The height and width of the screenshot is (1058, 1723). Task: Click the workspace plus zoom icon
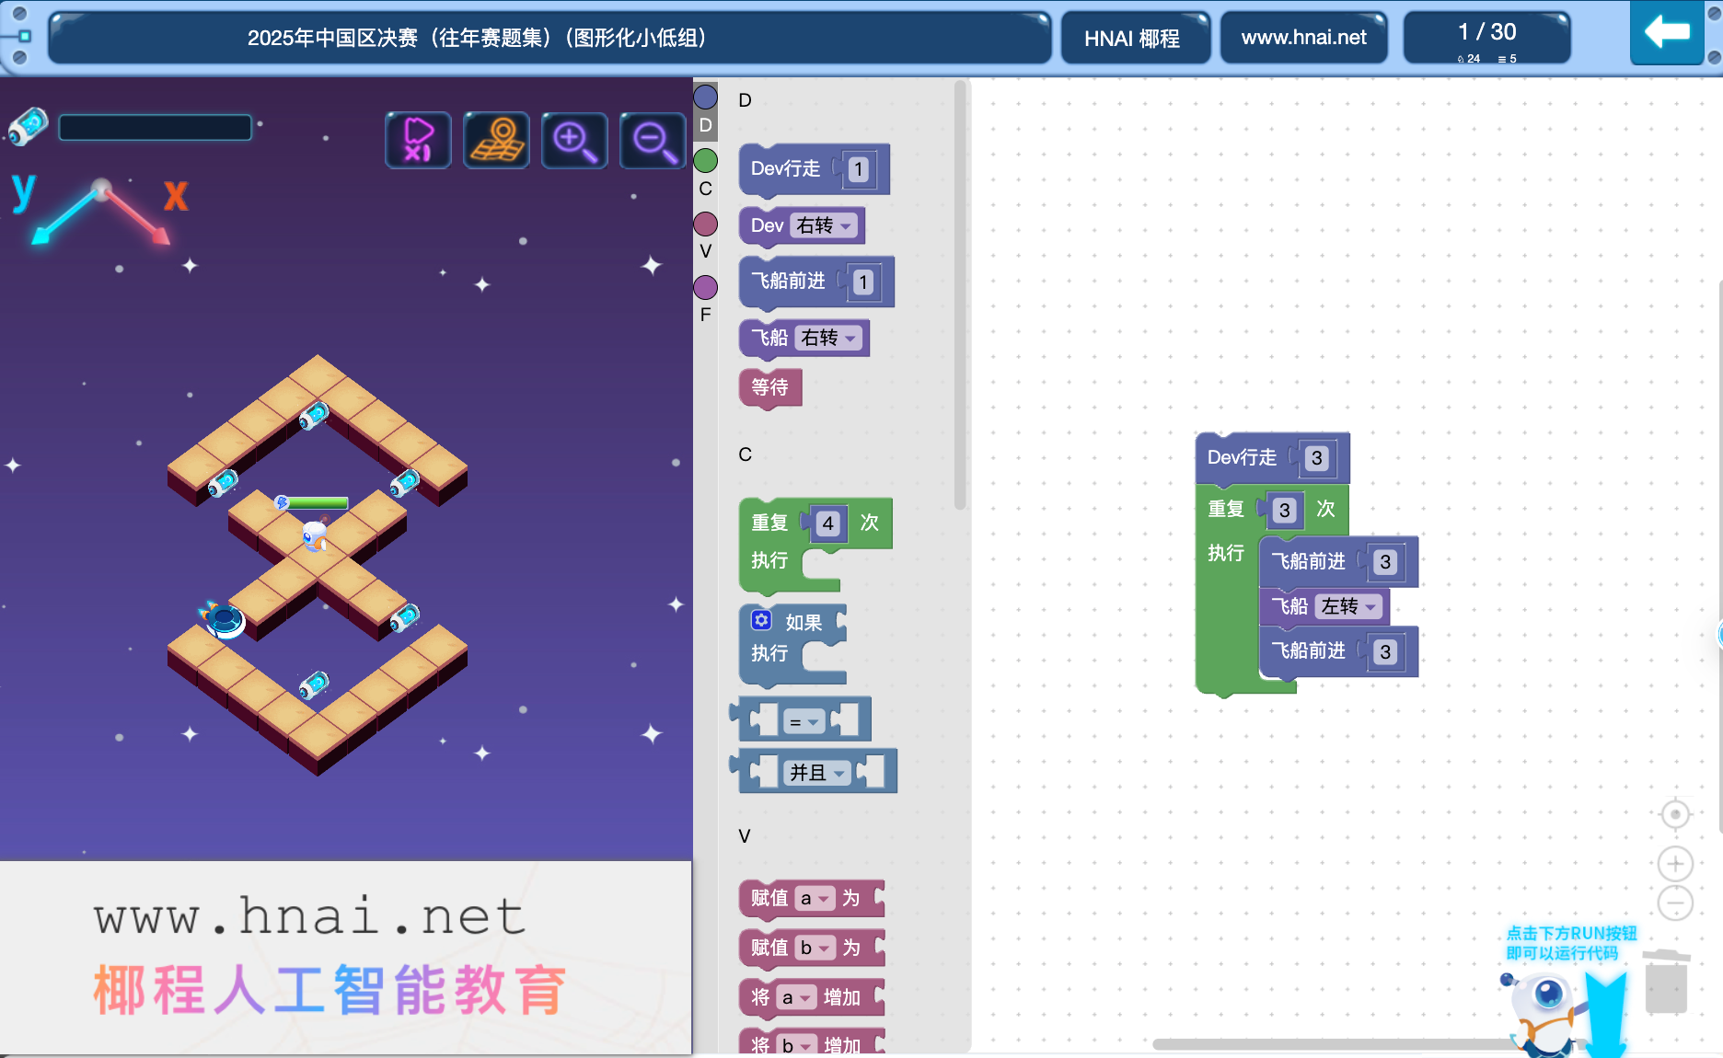[1675, 864]
